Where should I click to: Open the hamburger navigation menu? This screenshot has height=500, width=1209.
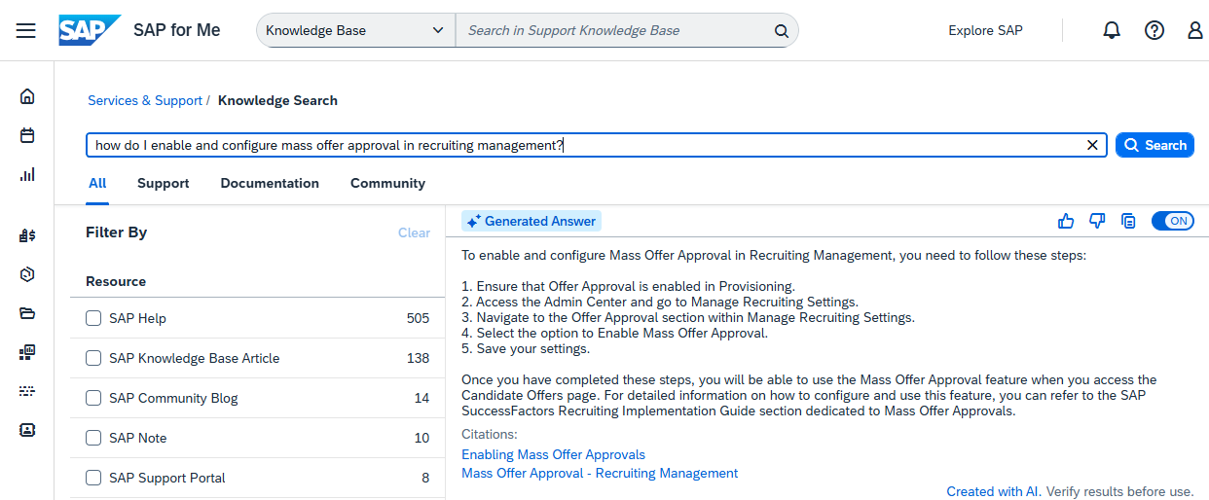pos(26,30)
